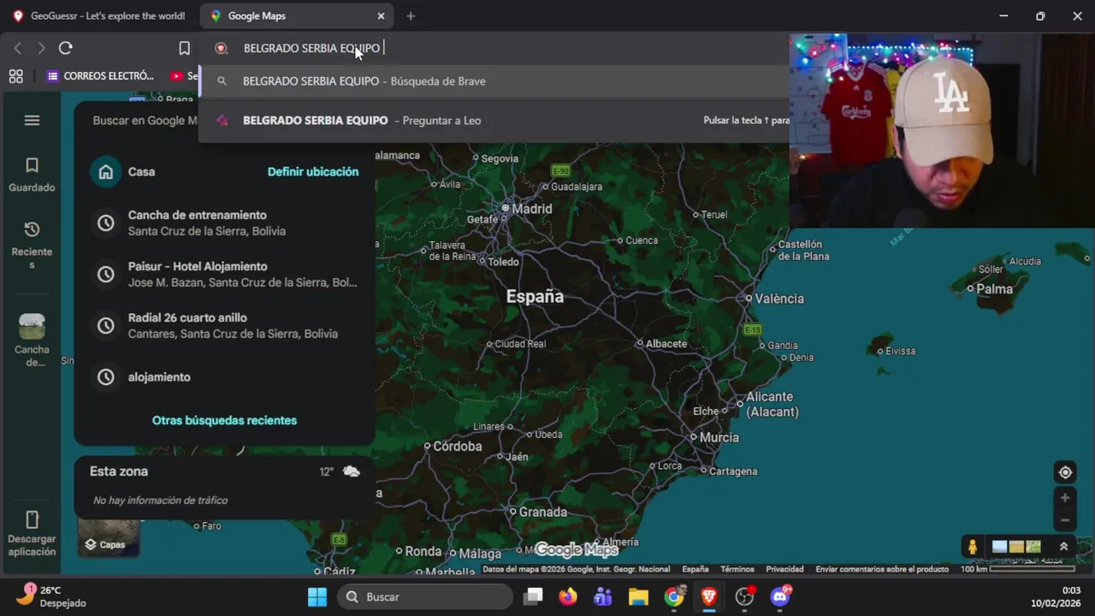This screenshot has height=616, width=1095.
Task: Click the weather cloud icon in Esta zona
Action: tap(351, 471)
